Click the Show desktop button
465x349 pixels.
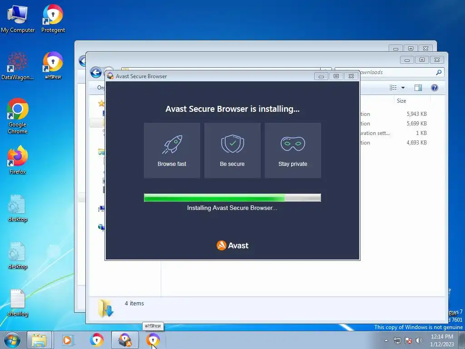point(462,340)
